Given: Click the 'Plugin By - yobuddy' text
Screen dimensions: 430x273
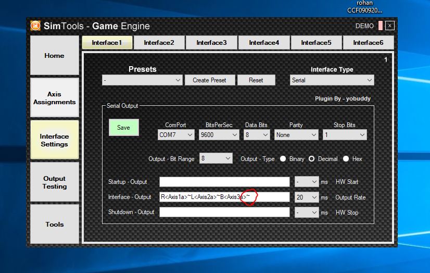Looking at the screenshot, I should pos(343,98).
